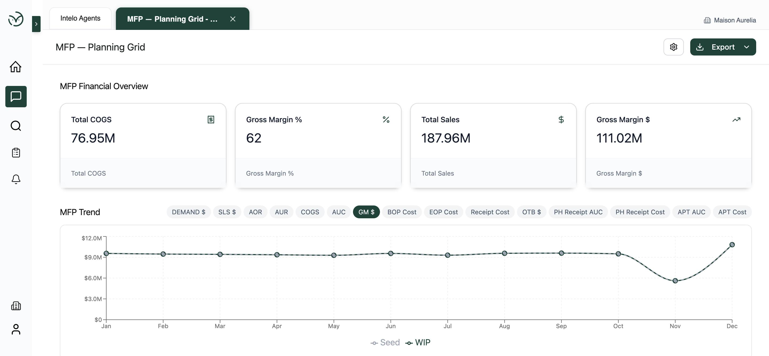Select the COGS metric chip
Viewport: 769px width, 356px height.
point(310,212)
